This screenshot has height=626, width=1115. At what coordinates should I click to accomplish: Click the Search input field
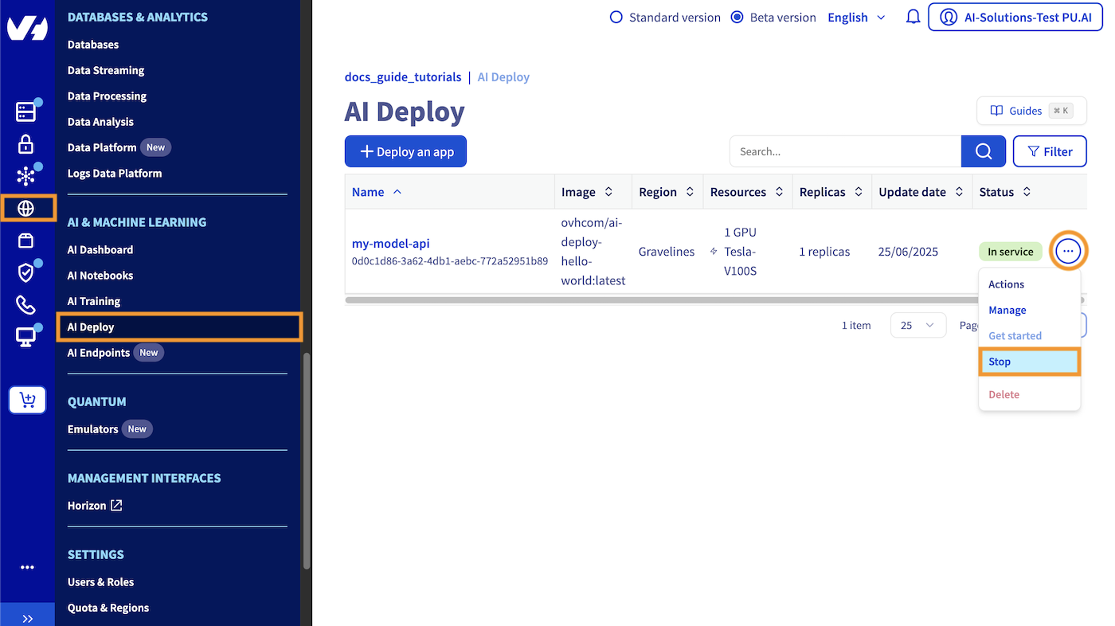pyautogui.click(x=844, y=151)
